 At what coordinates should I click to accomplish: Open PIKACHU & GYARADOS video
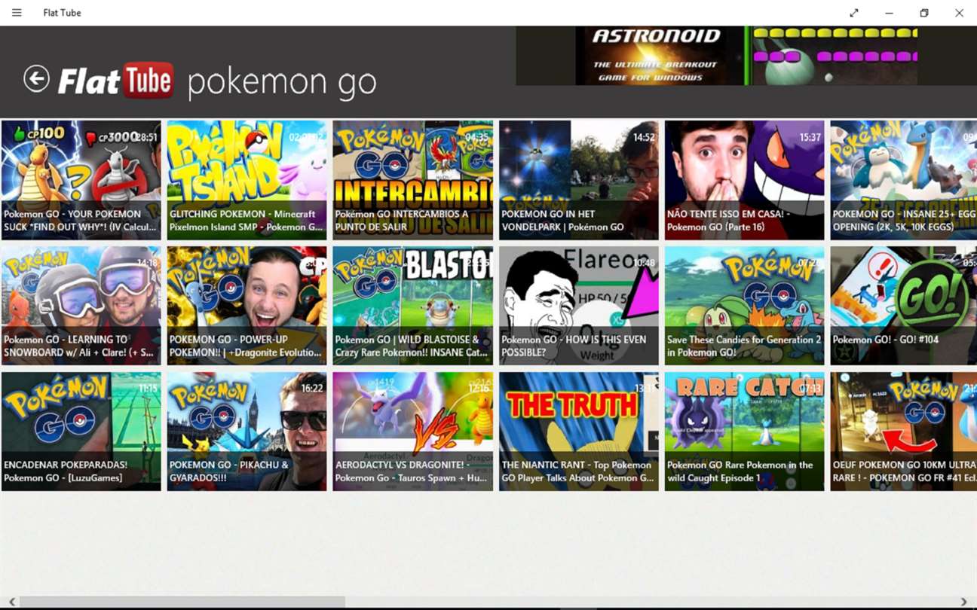click(247, 432)
